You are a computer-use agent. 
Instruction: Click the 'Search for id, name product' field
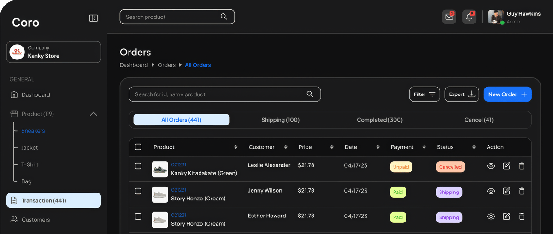tap(217, 94)
